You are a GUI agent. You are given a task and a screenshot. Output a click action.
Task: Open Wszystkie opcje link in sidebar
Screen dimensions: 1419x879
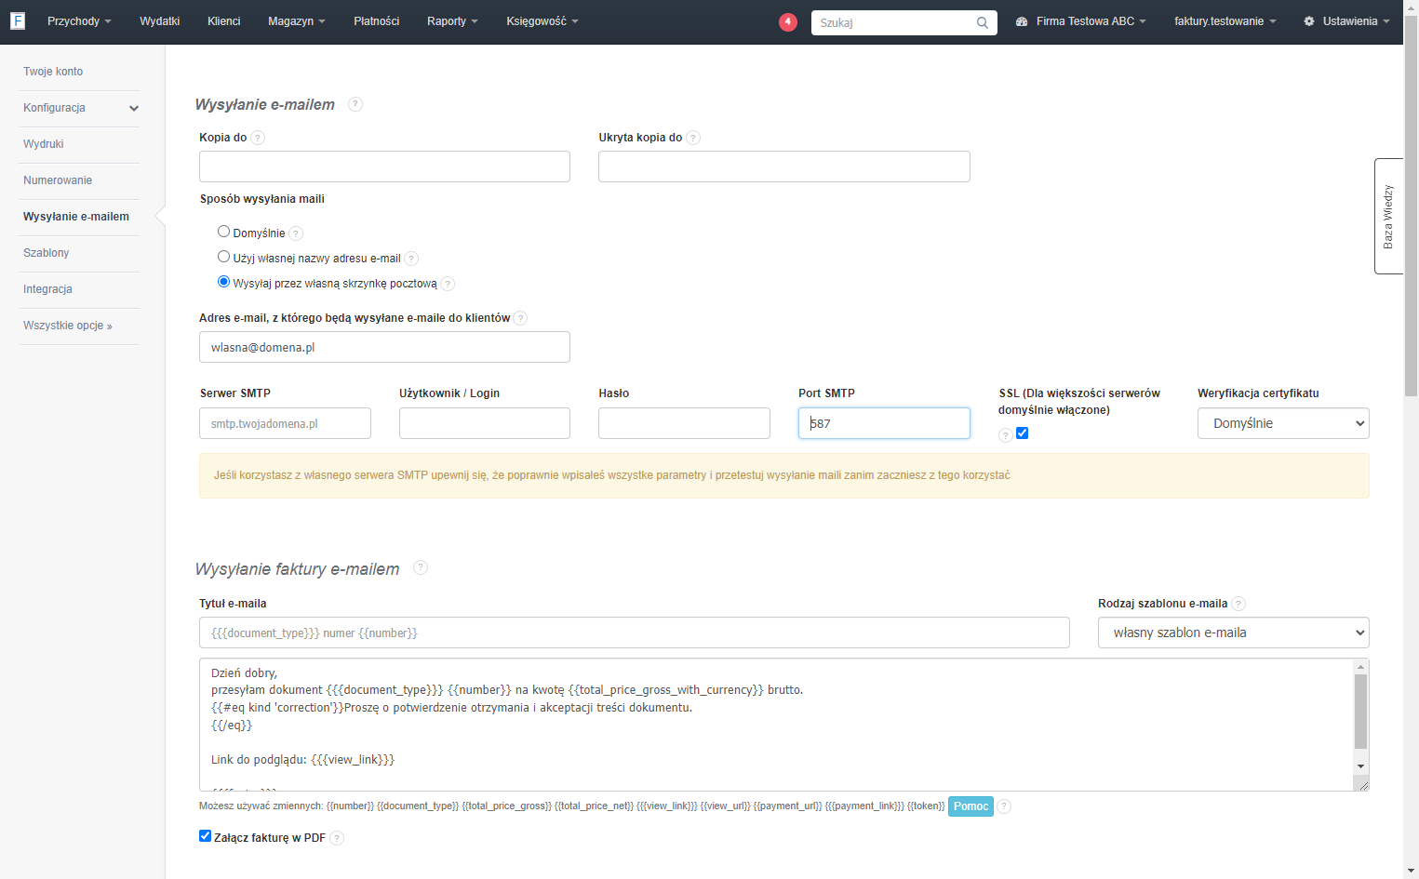coord(67,326)
